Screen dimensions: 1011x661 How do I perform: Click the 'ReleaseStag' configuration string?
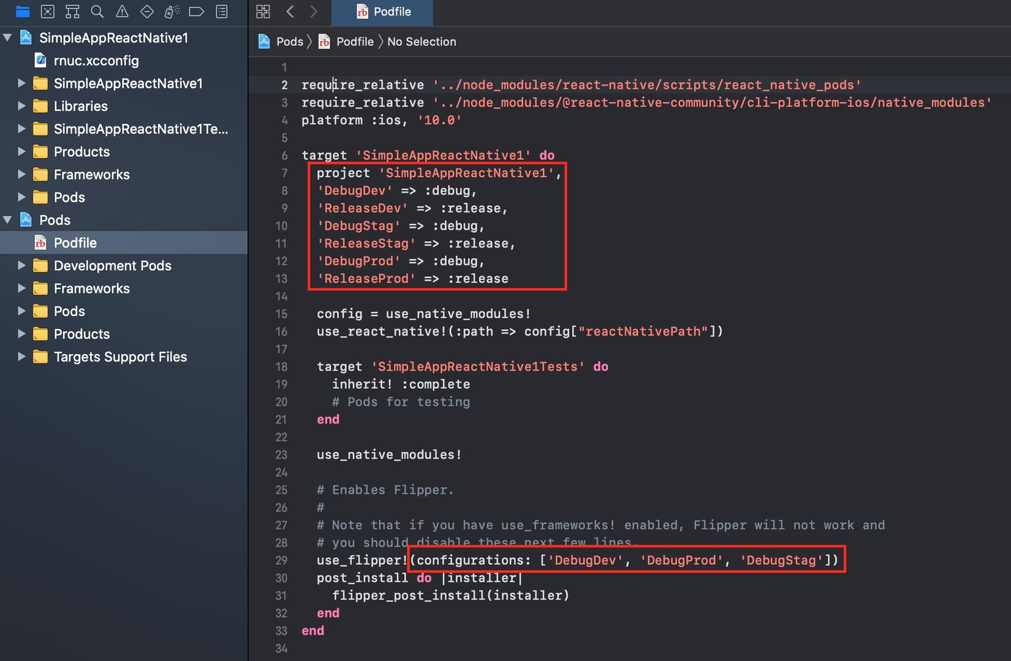point(366,243)
